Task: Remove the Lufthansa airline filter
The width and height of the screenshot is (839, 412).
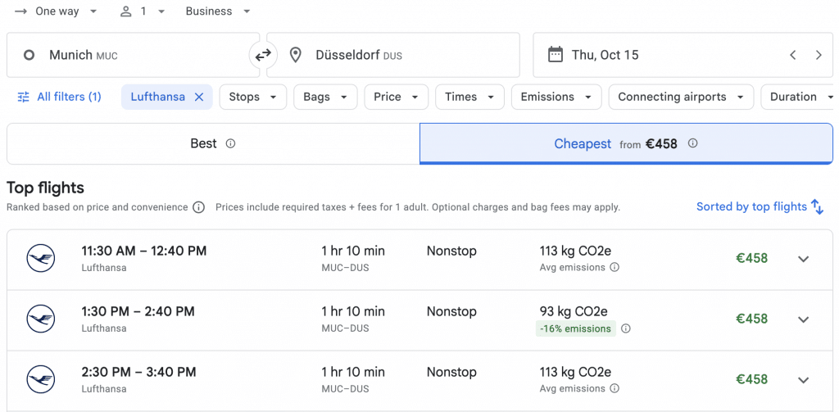Action: point(199,97)
